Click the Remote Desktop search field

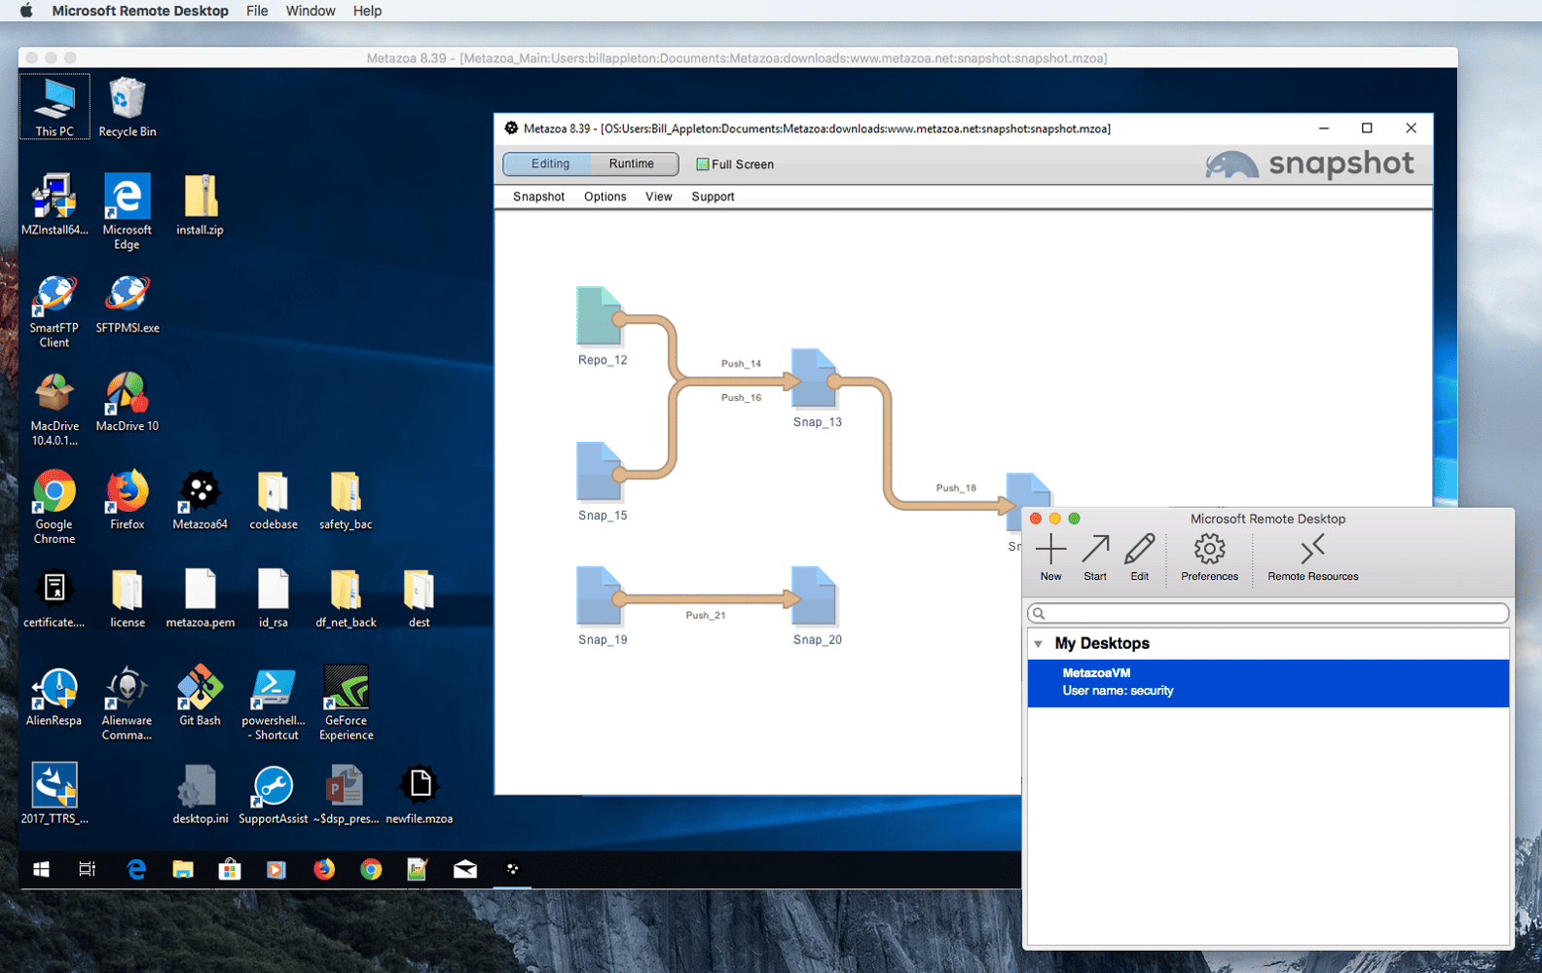(1267, 613)
